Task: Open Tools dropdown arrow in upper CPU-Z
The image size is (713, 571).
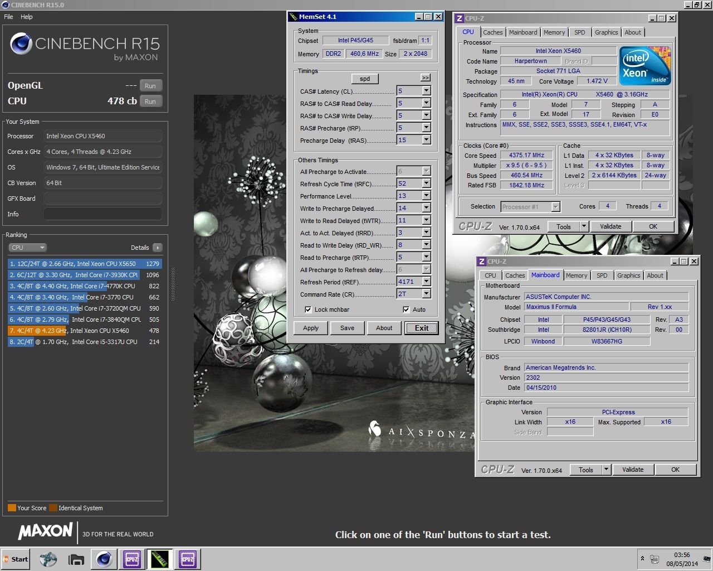Action: 584,226
